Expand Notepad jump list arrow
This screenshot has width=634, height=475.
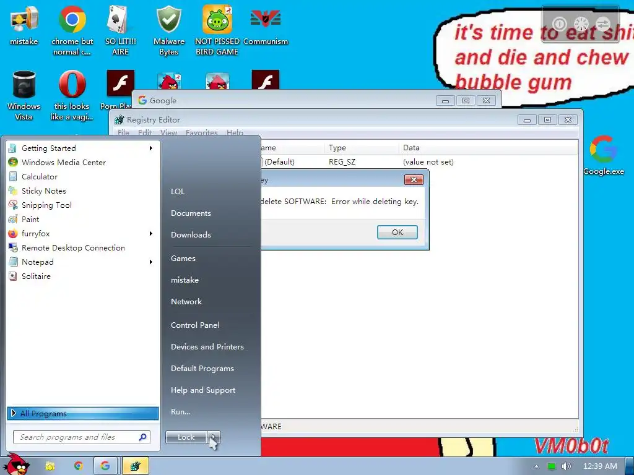[x=151, y=262]
